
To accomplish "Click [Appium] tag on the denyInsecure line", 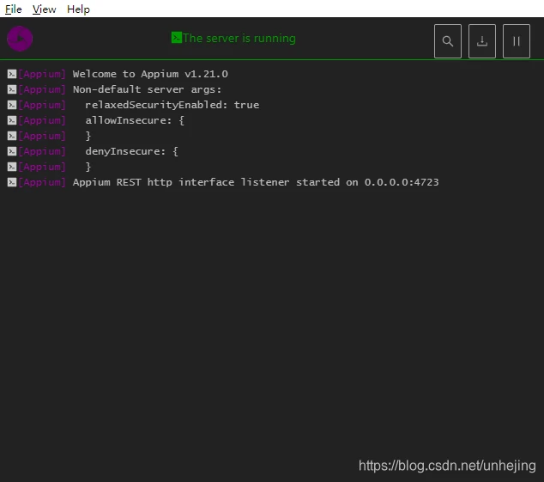I will click(42, 151).
